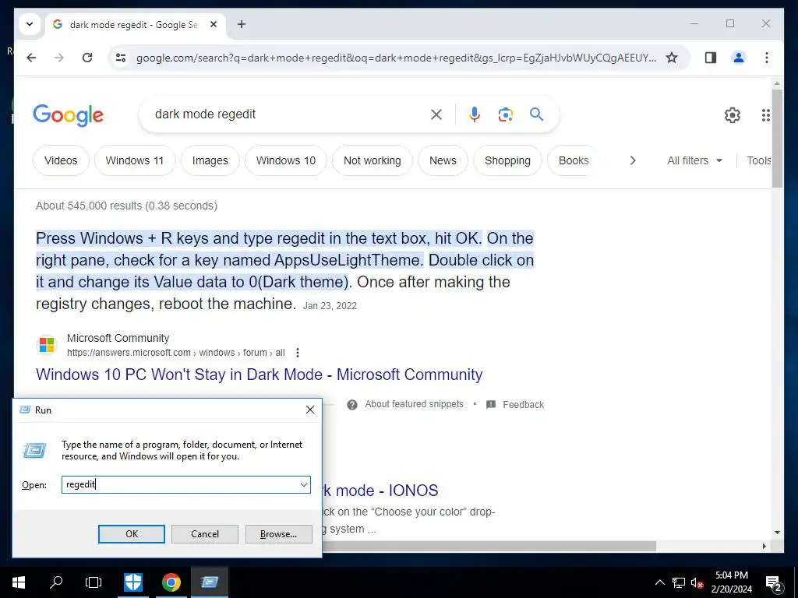Open more options for Microsoft Community result
The image size is (798, 598).
298,353
